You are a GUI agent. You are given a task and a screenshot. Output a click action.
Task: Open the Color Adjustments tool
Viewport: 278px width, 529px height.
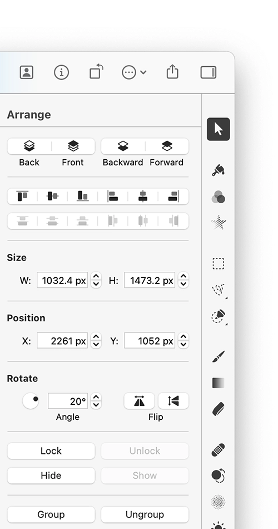click(x=219, y=197)
